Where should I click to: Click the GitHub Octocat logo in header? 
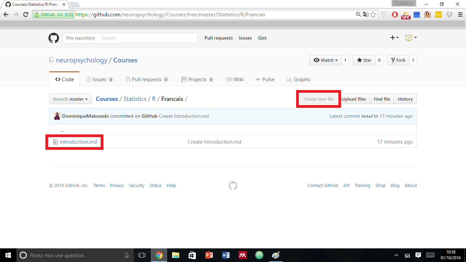click(54, 38)
